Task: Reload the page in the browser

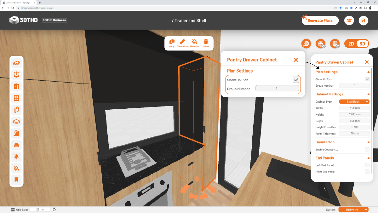Action: [12, 8]
